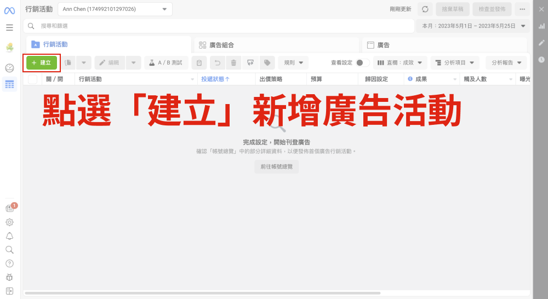Image resolution: width=548 pixels, height=299 pixels.
Task: Expand the 規則 rules dropdown
Action: point(293,63)
